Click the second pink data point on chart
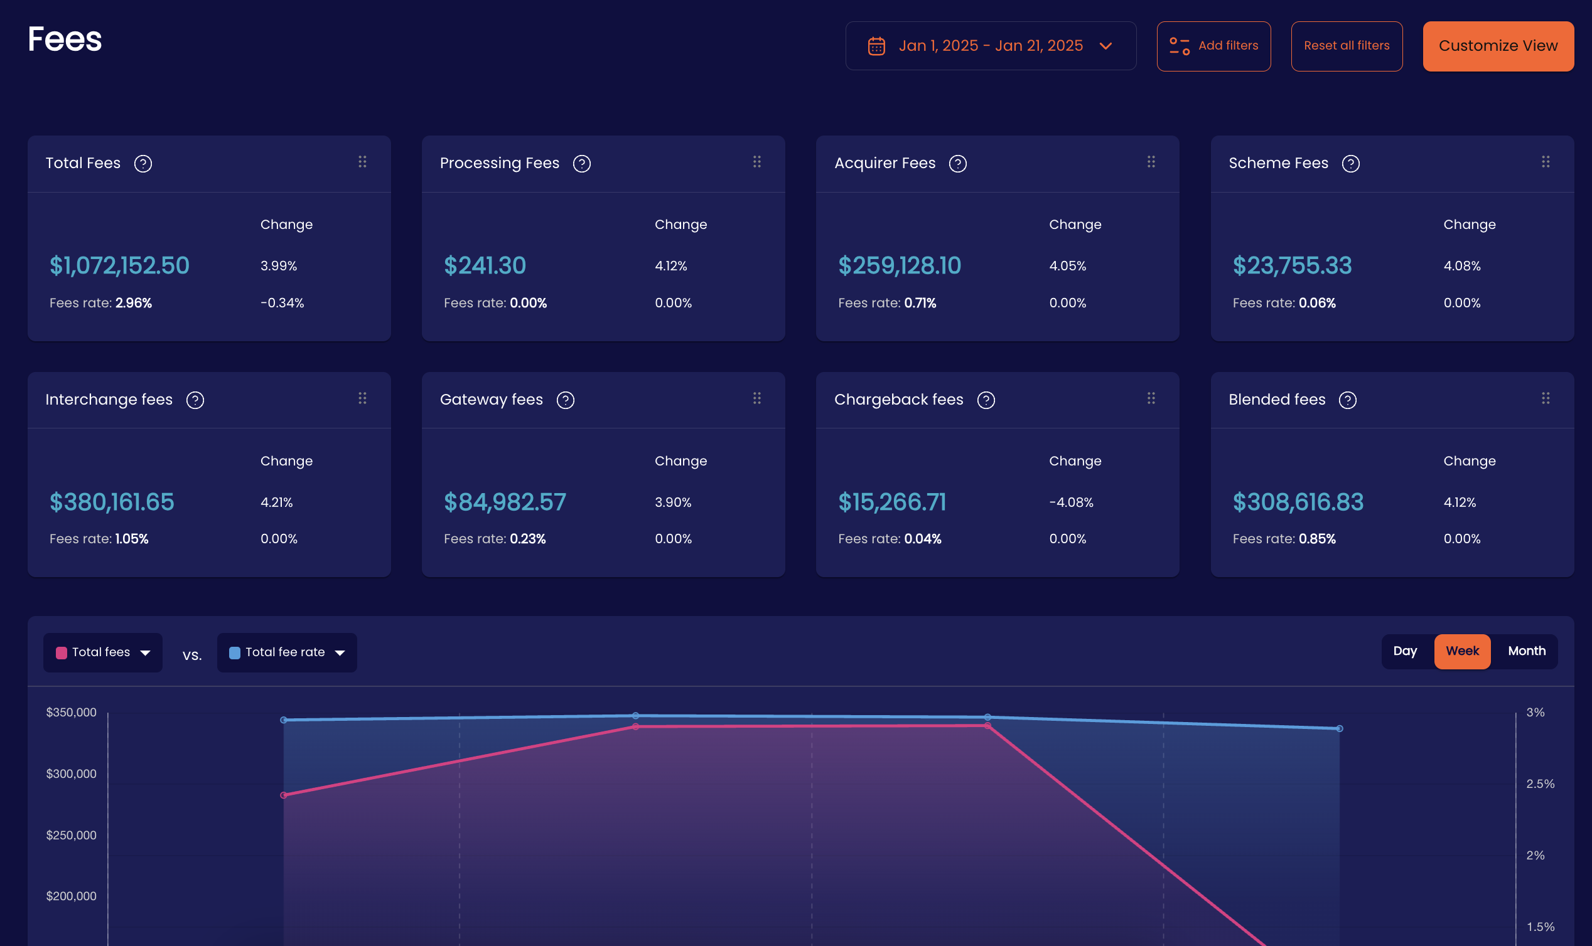 (635, 726)
